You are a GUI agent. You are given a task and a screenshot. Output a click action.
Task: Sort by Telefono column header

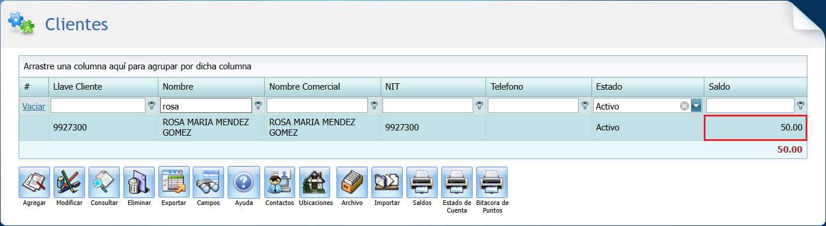click(539, 87)
